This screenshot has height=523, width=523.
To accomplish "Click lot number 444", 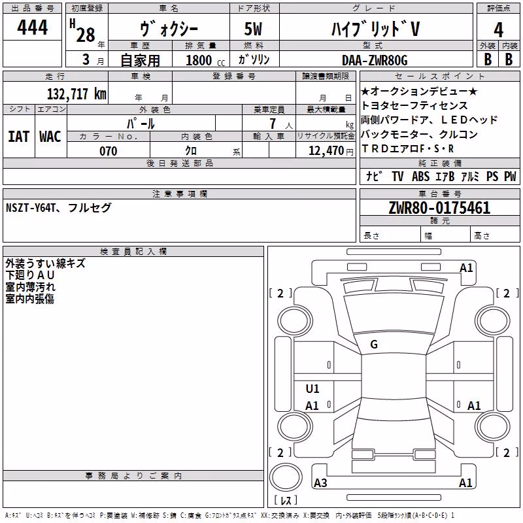I will (32, 27).
